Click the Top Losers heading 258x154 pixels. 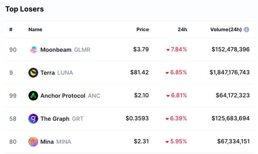click(25, 9)
